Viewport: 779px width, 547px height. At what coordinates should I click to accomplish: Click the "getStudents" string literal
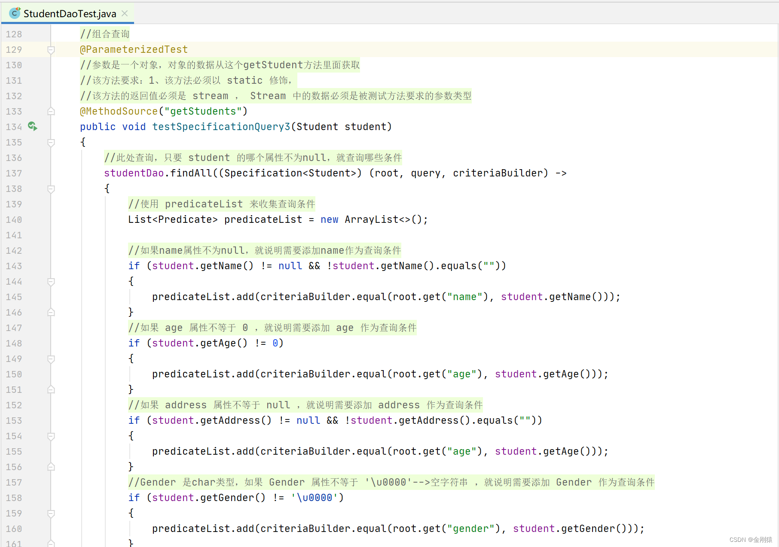tap(203, 111)
